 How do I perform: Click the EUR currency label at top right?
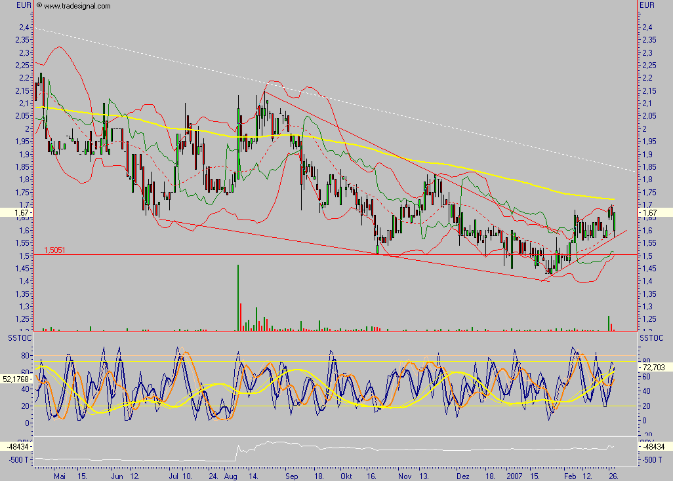(647, 5)
